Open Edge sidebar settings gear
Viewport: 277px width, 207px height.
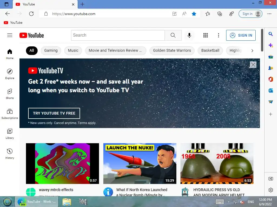271,190
